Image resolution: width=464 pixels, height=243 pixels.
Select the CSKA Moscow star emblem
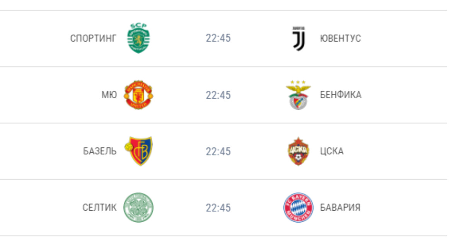click(x=299, y=151)
